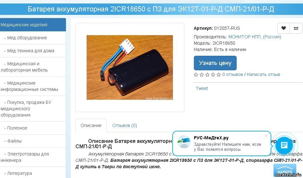This screenshot has width=303, height=178.
Task: Open the round blue chat widget icon
Action: pyautogui.click(x=284, y=145)
